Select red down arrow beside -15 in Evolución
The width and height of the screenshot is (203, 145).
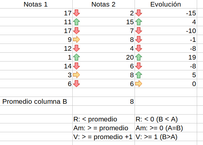(138, 13)
